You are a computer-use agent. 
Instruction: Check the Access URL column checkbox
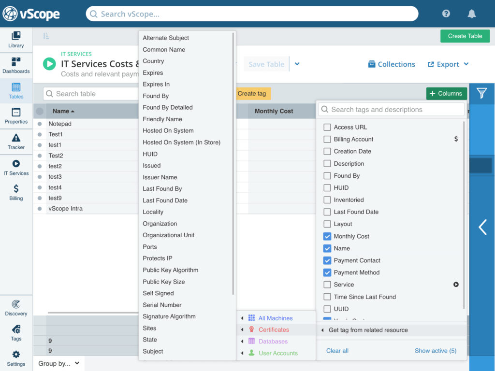point(327,127)
